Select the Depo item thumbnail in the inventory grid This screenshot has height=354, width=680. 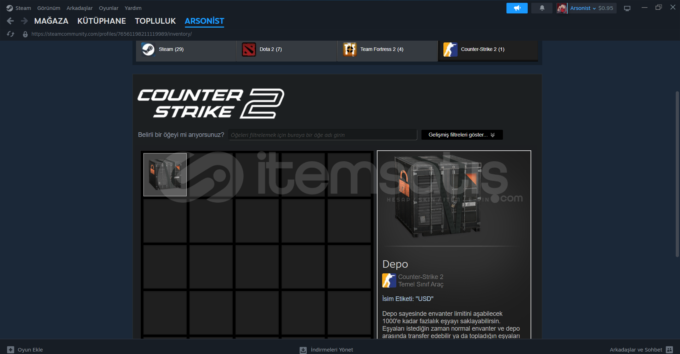pyautogui.click(x=165, y=175)
